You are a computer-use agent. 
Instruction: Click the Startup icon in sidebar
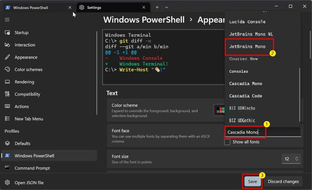[x=7, y=32]
